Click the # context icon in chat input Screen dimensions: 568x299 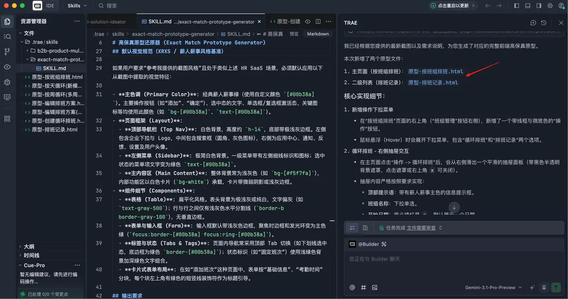364,287
